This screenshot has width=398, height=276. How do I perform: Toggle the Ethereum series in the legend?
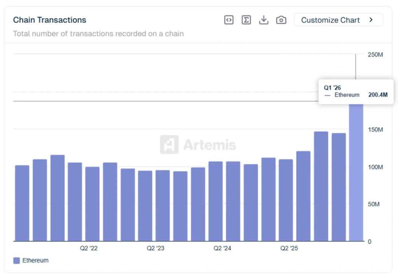[x=31, y=260]
